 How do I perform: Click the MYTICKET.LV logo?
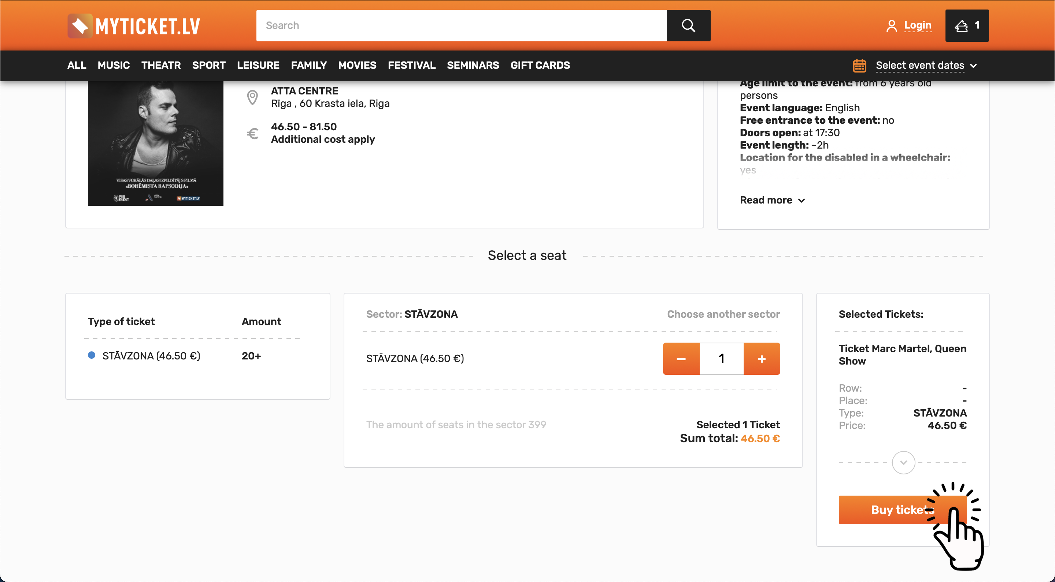tap(134, 26)
